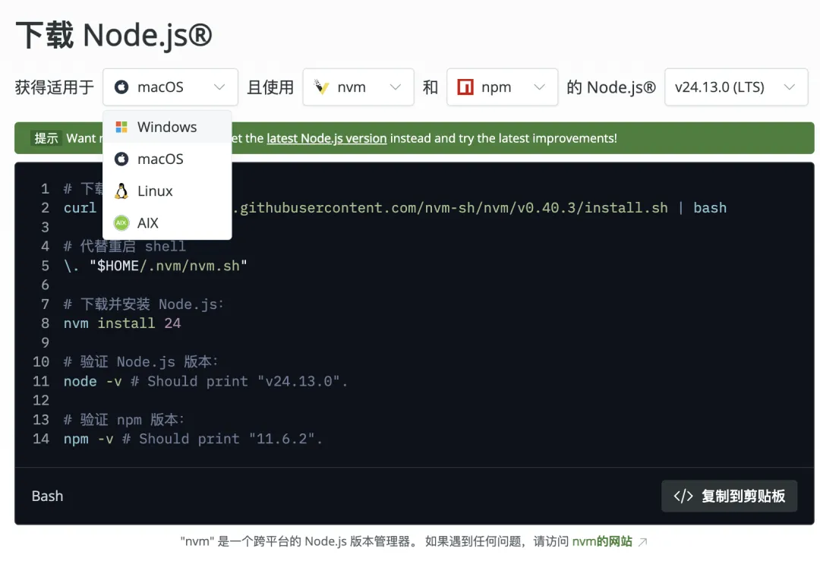
Task: Click the 下载 Node.js® page heading
Action: 114,35
